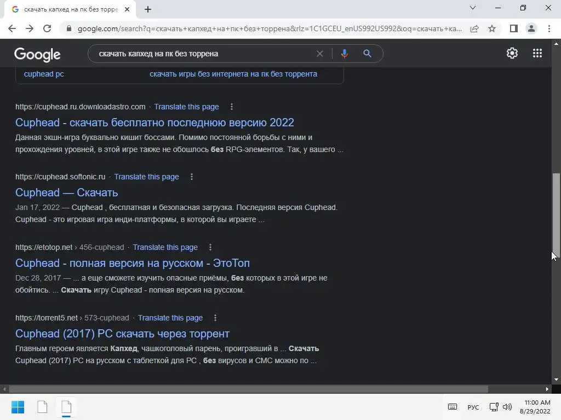Click the vertical scrollbar up arrow
The image size is (561, 420).
[x=556, y=44]
